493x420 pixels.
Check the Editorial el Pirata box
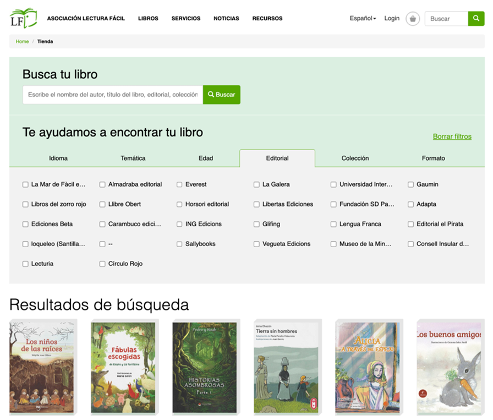point(410,224)
